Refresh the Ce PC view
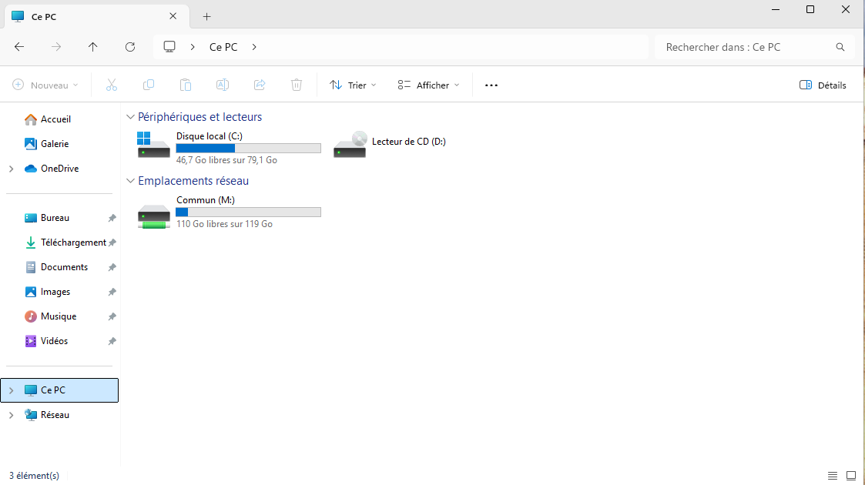This screenshot has height=485, width=865. click(130, 47)
